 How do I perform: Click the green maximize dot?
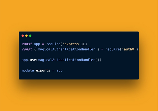click(x=30, y=36)
